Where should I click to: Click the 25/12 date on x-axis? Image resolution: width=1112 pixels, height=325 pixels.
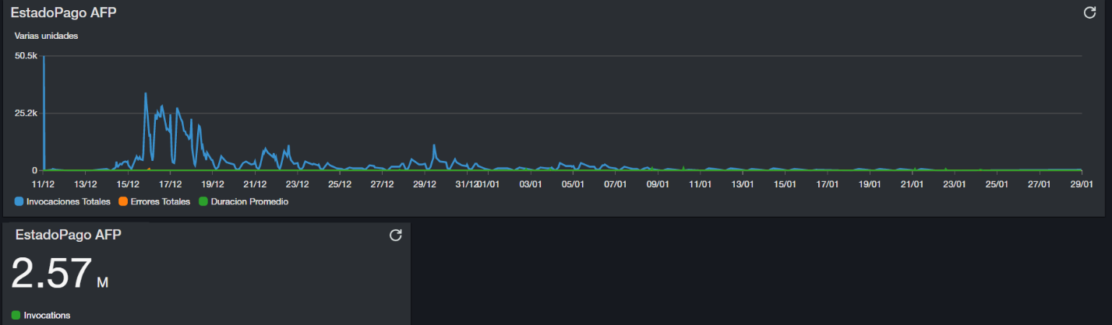point(340,184)
